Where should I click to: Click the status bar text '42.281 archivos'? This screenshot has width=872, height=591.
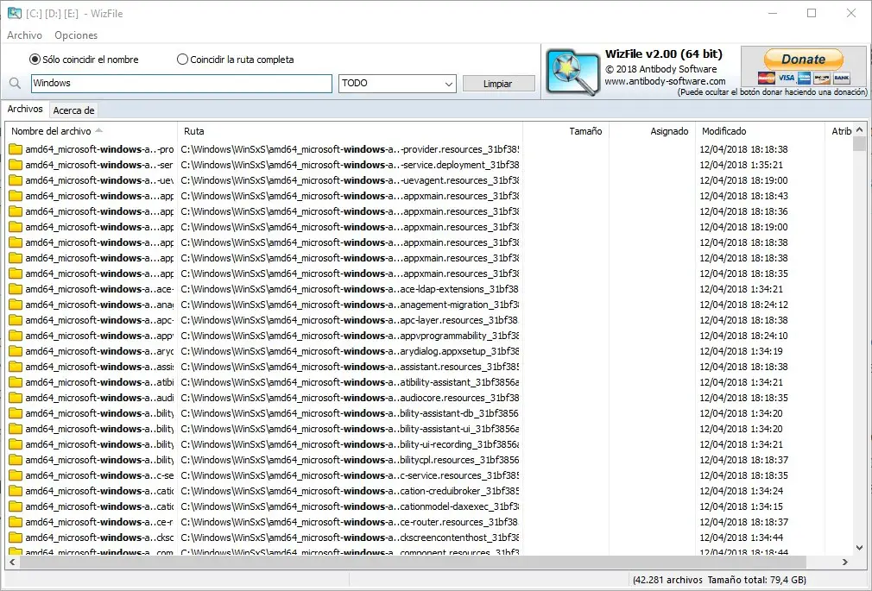(x=669, y=580)
